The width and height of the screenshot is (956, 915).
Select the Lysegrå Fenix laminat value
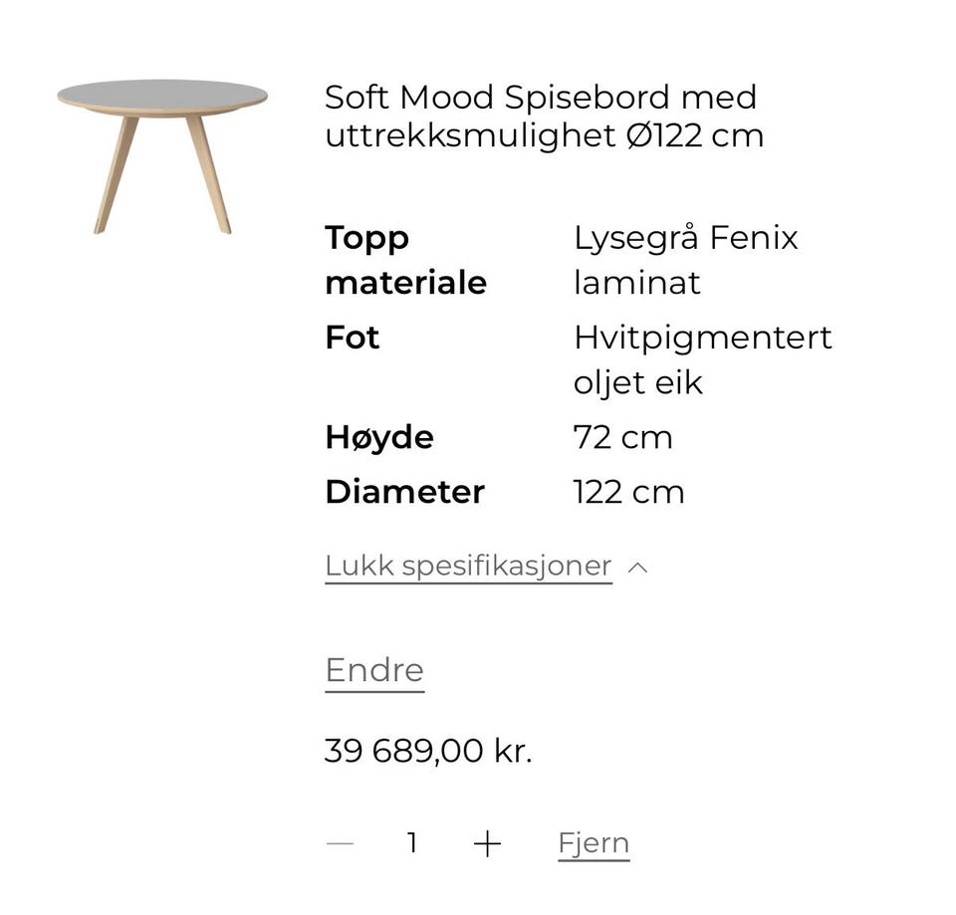point(685,260)
